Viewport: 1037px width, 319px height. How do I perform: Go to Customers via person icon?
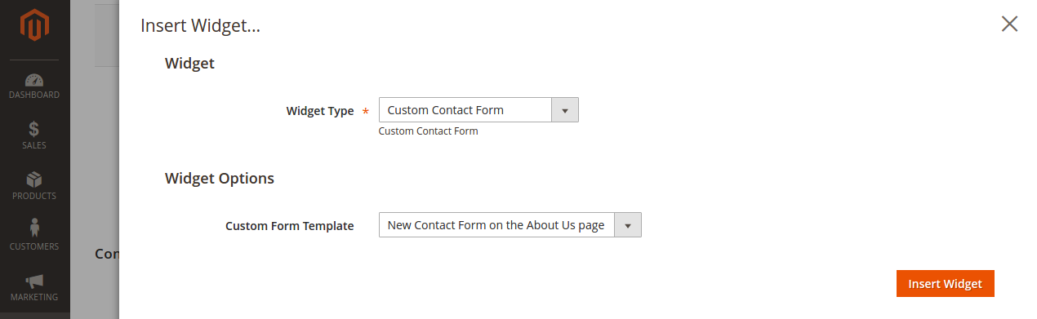34,228
